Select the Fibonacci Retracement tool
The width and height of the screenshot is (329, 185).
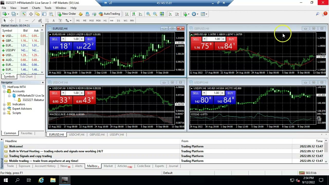pos(47,21)
